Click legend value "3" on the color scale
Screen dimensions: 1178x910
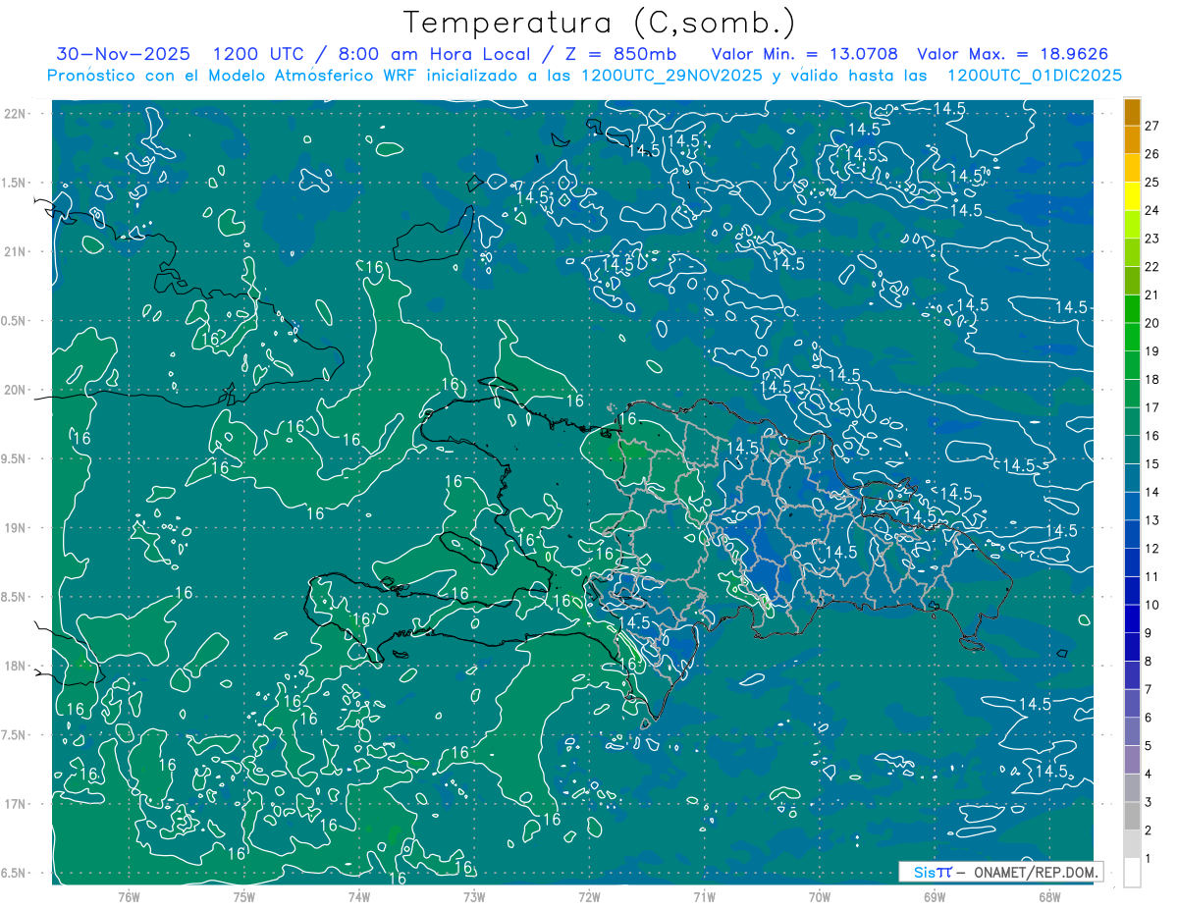(1150, 802)
